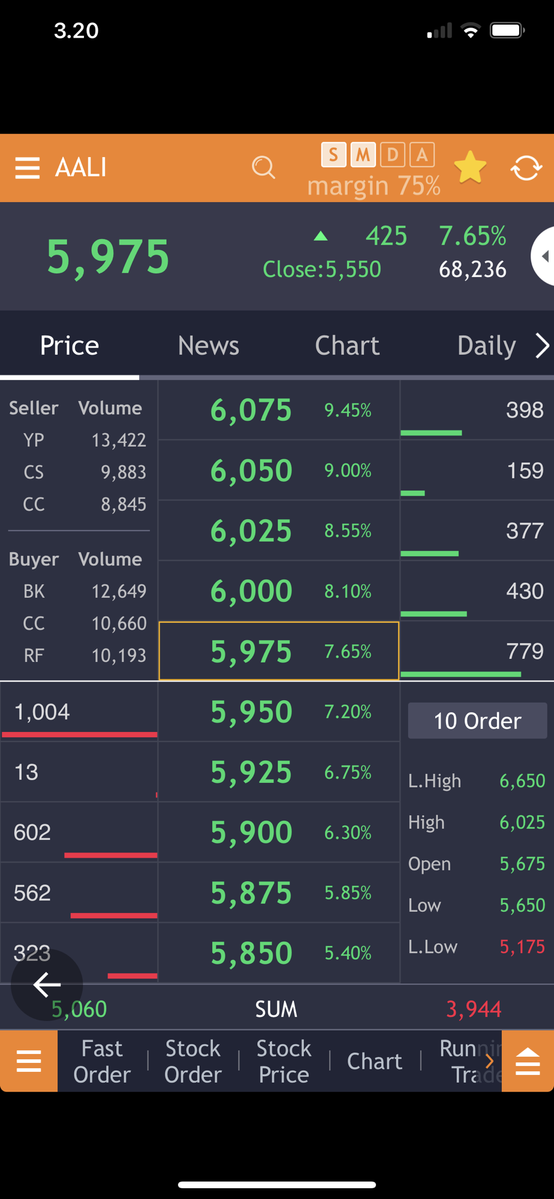
Task: Open Stock Price in the bottom toolbar
Action: click(x=284, y=1061)
